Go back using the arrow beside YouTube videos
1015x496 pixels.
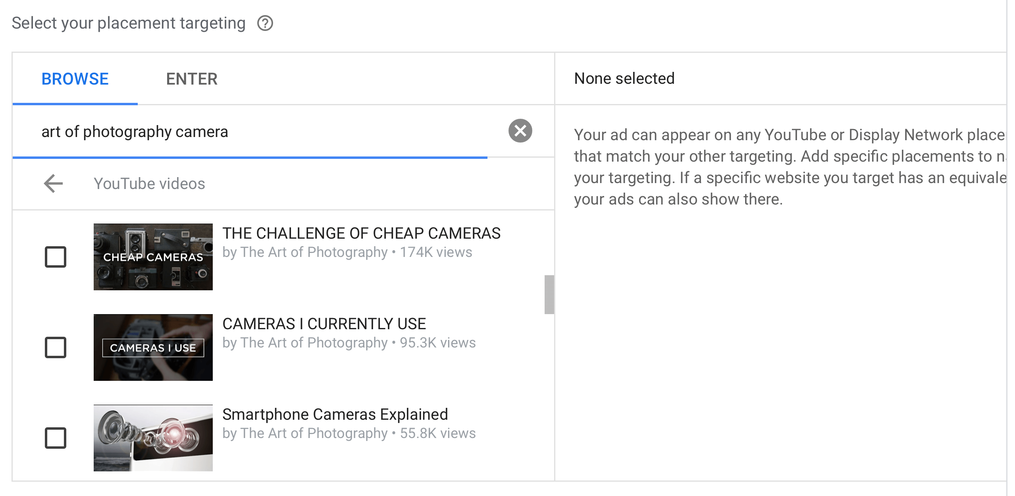[54, 183]
